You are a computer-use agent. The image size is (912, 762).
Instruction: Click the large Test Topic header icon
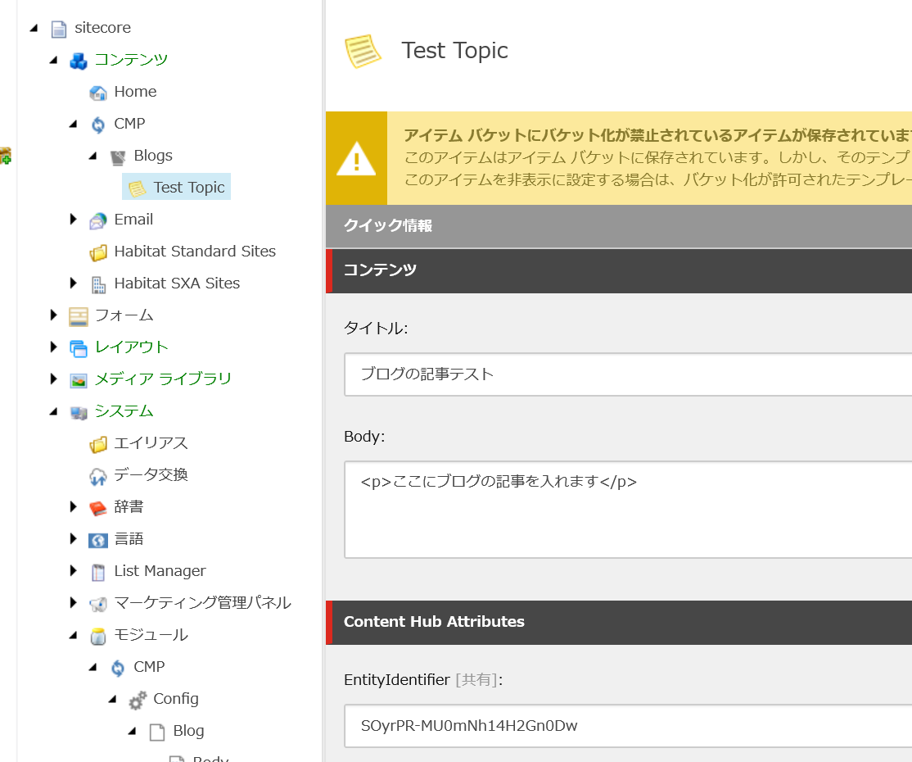point(363,52)
